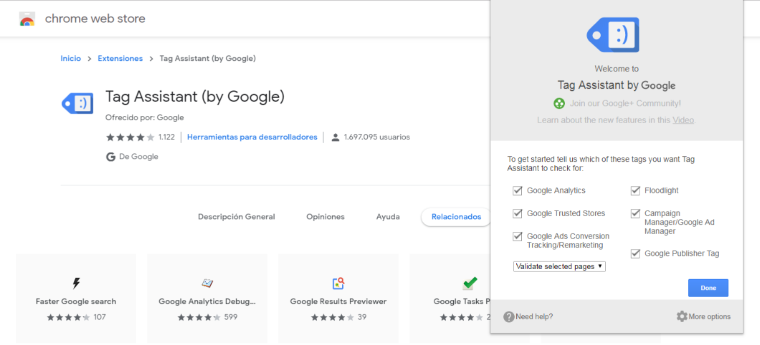Click Google Analytics Debugger star rating
The width and height of the screenshot is (760, 345).
tap(199, 317)
